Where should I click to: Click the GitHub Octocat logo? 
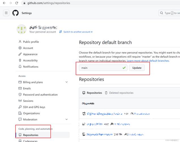coord(15,13)
